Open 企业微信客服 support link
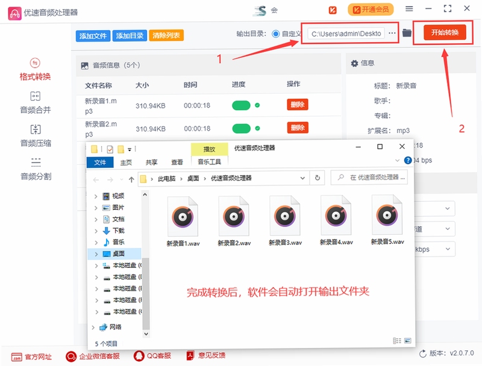Screen dimensions: 482x366 click(93, 356)
